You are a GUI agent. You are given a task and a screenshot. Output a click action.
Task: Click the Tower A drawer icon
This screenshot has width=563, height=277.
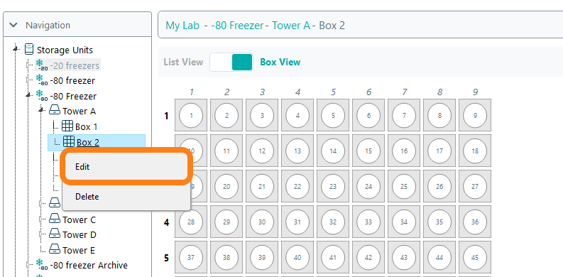pos(55,111)
